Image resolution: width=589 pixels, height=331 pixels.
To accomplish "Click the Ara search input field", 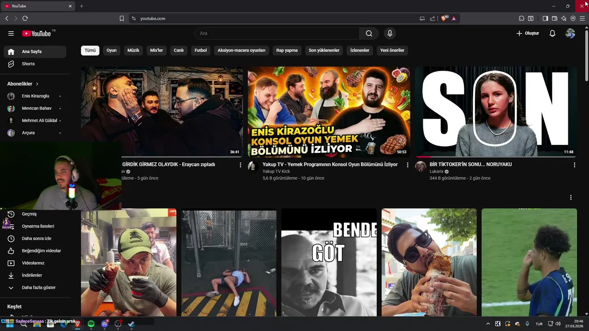I will (x=277, y=34).
